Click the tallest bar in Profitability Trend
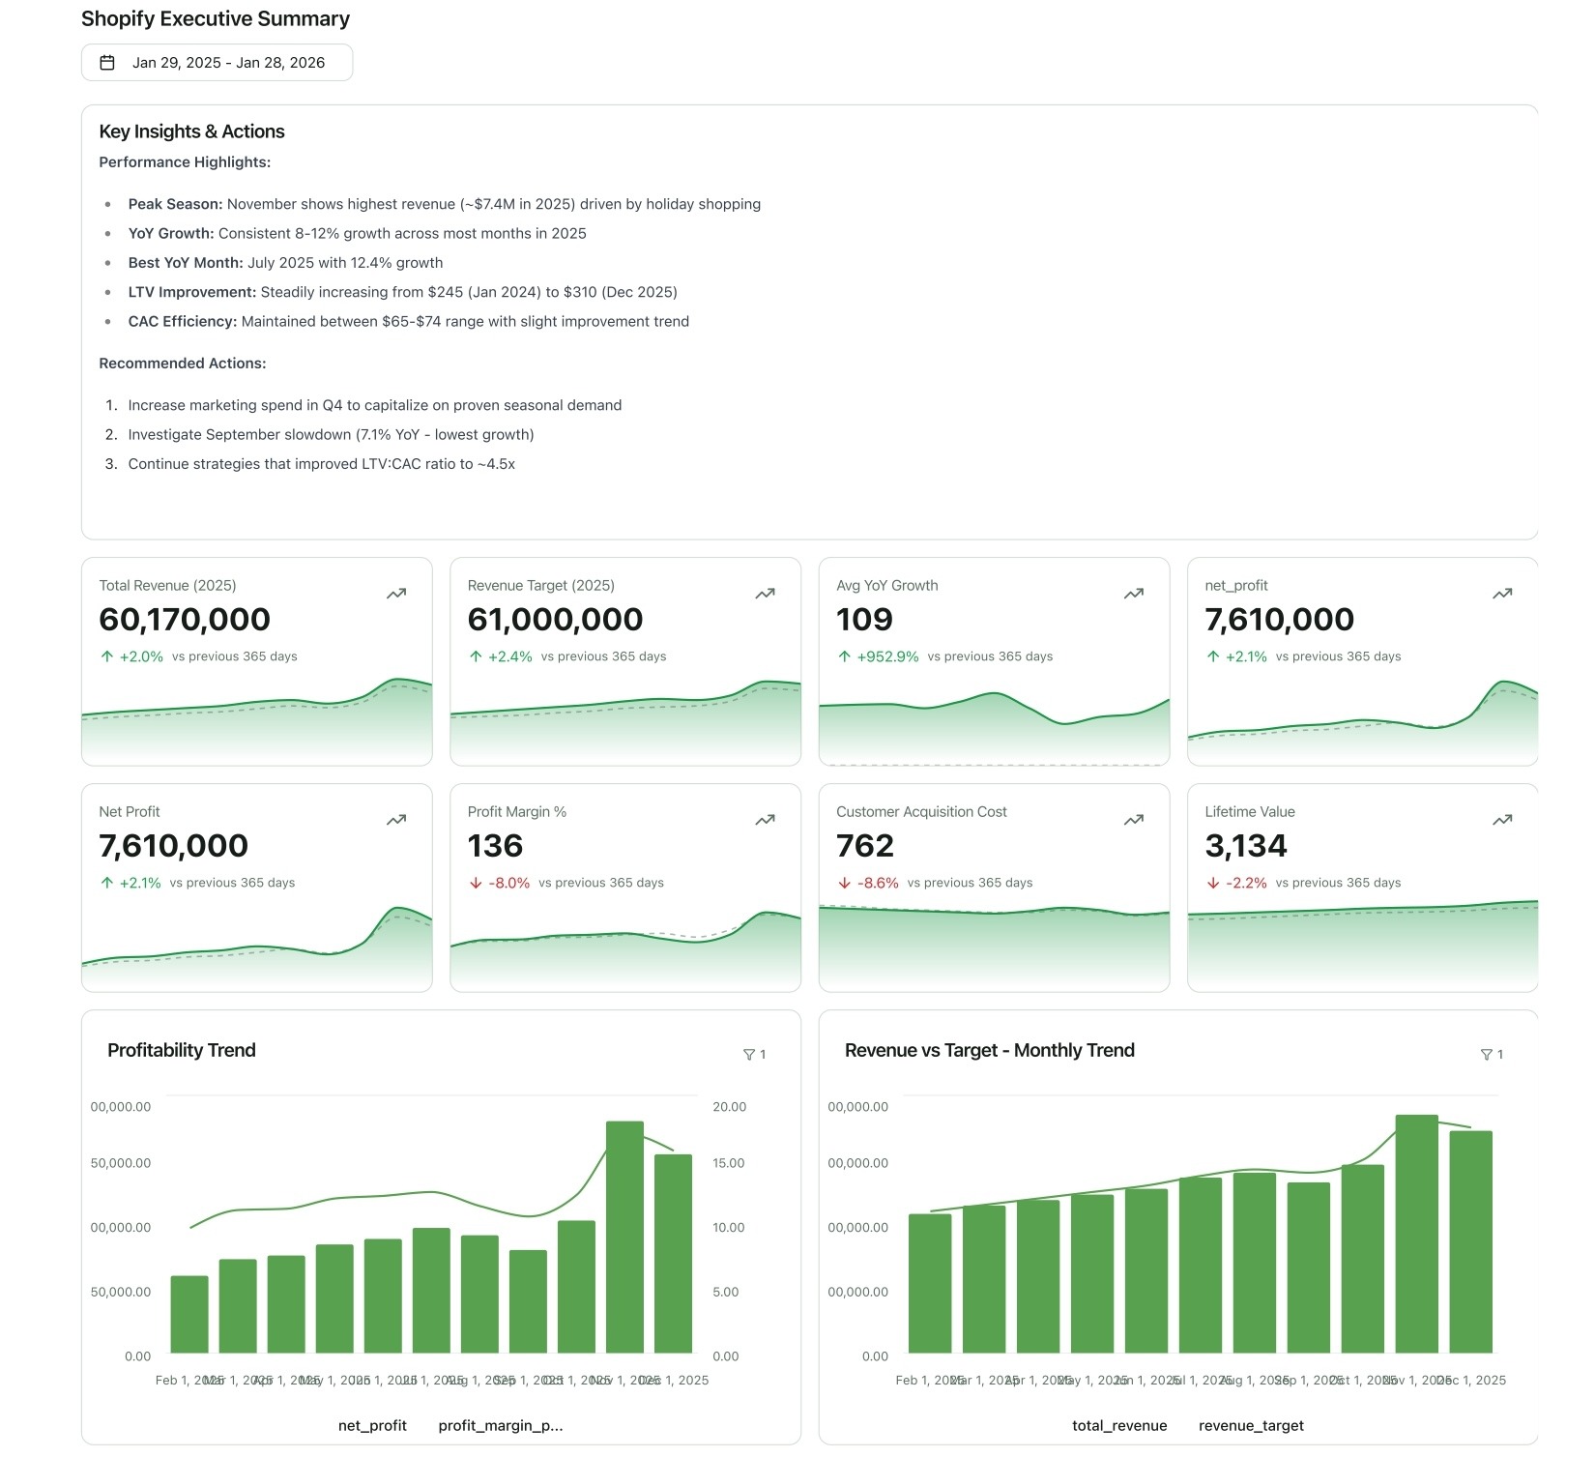Screen dimensions: 1595x1457 click(624, 1238)
